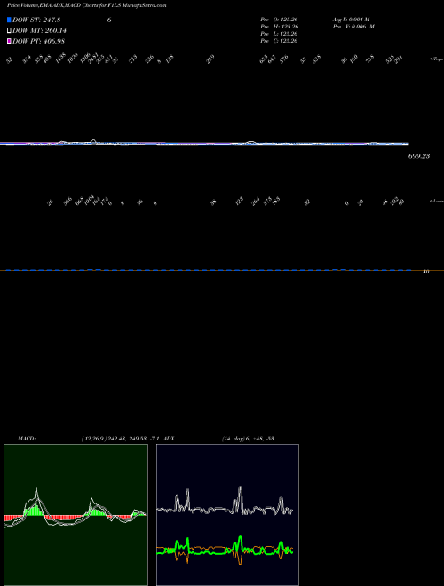Click the price EMA line on main chart
This screenshot has width=444, height=586.
coord(204,144)
